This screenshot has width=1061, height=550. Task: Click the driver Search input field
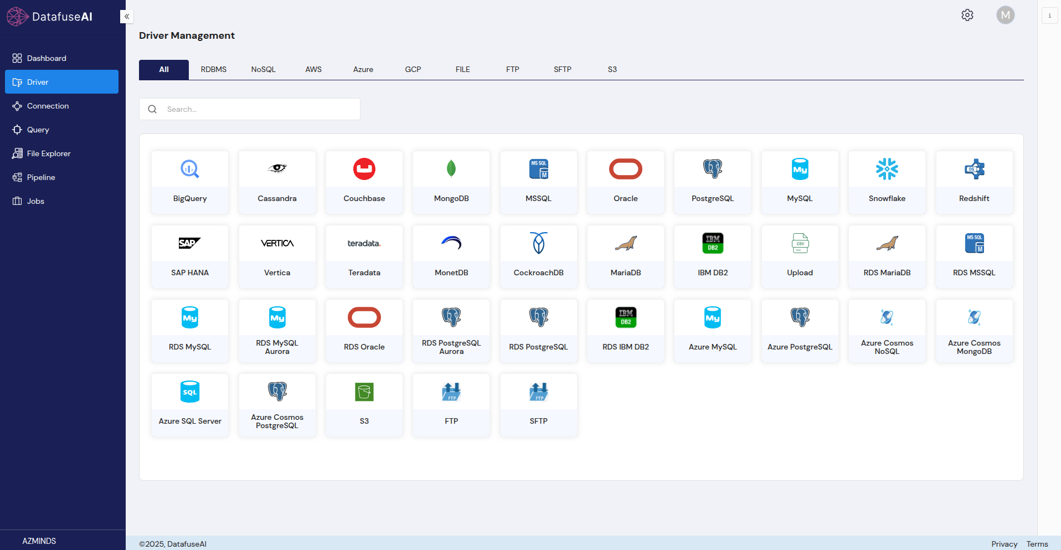(x=257, y=109)
